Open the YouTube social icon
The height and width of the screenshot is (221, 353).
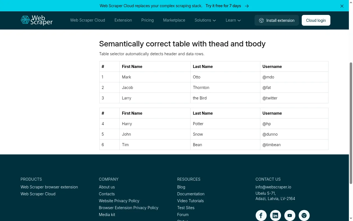(290, 215)
